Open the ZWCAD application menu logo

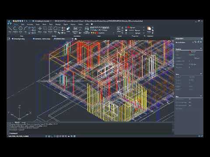(10, 23)
